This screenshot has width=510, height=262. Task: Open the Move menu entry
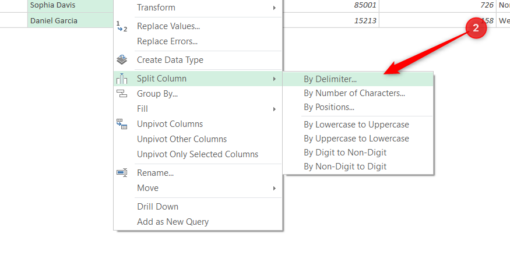[x=198, y=188]
